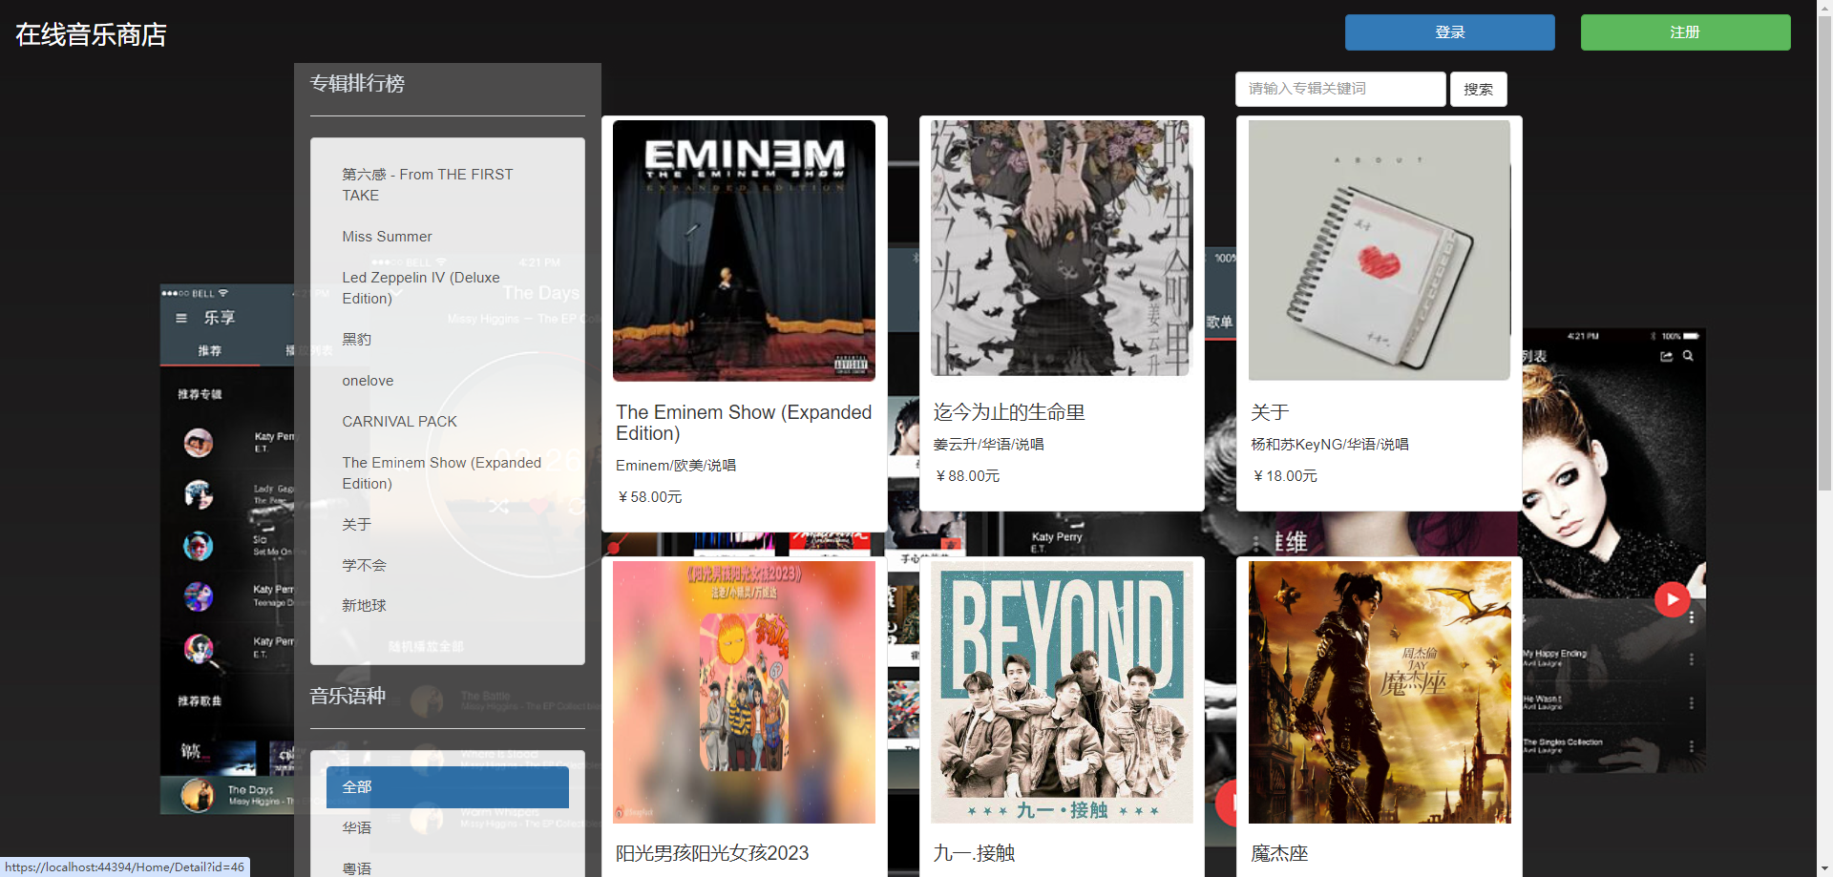Click the 登录 login button
Image resolution: width=1833 pixels, height=877 pixels.
(1449, 32)
